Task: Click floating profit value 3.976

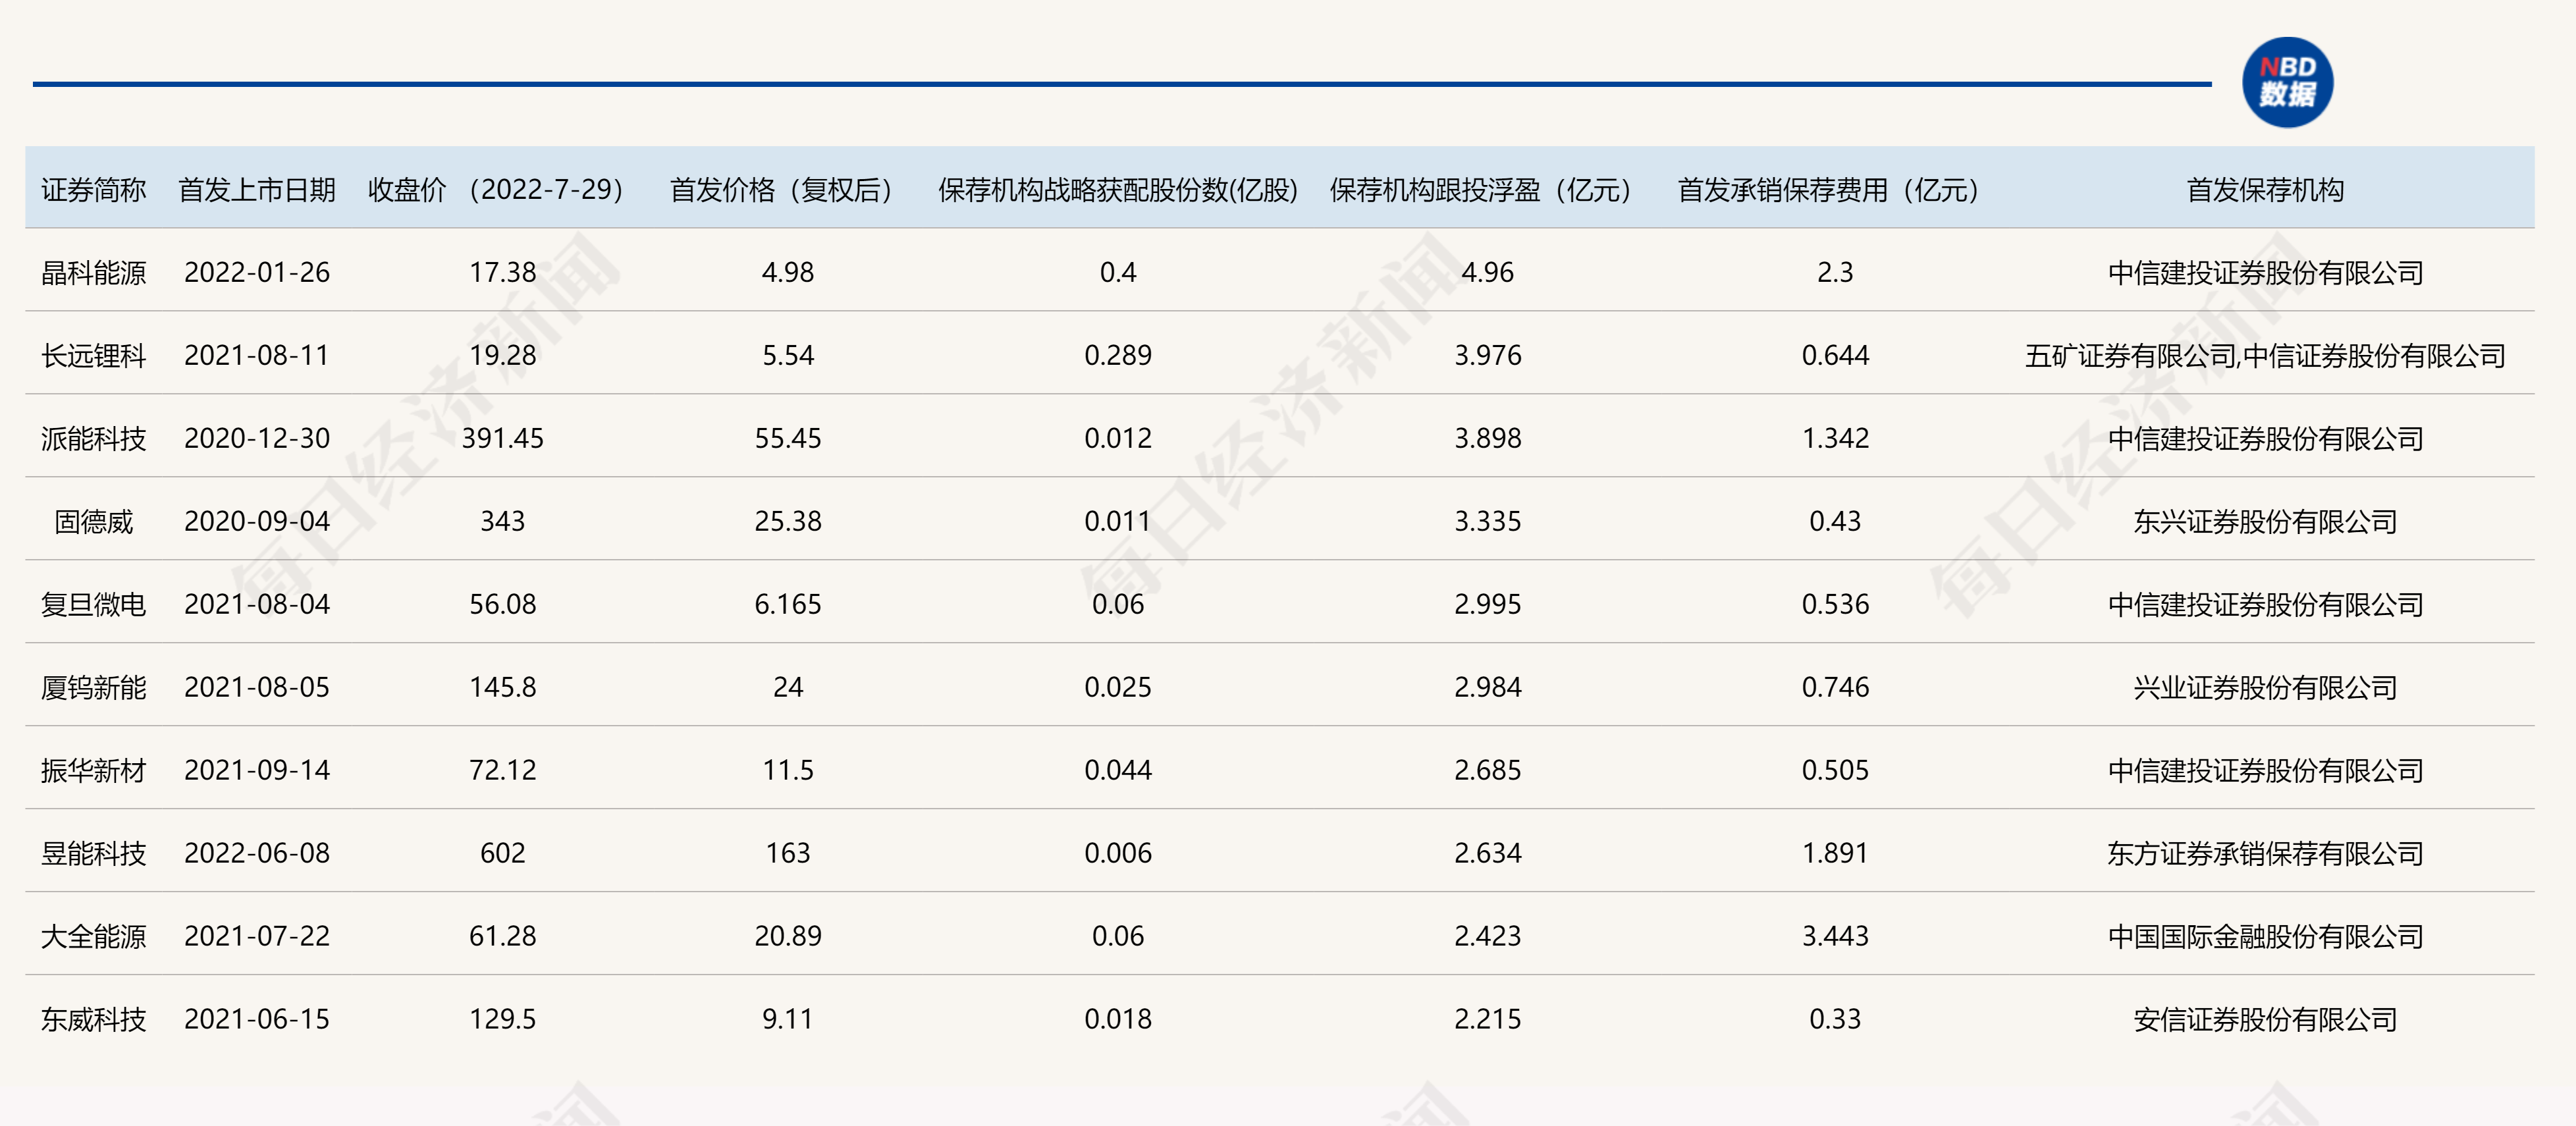Action: [1488, 356]
